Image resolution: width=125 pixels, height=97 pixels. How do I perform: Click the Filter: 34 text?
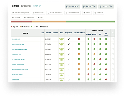click(x=37, y=6)
